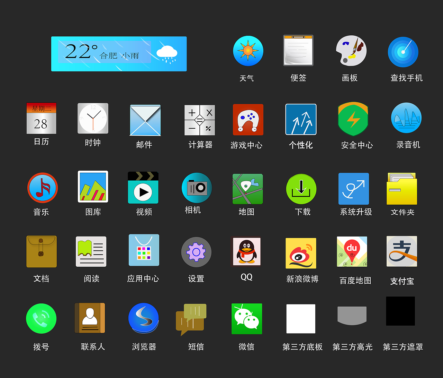Image resolution: width=443 pixels, height=378 pixels.
Task: Open the 画板 drawing app
Action: point(351,51)
